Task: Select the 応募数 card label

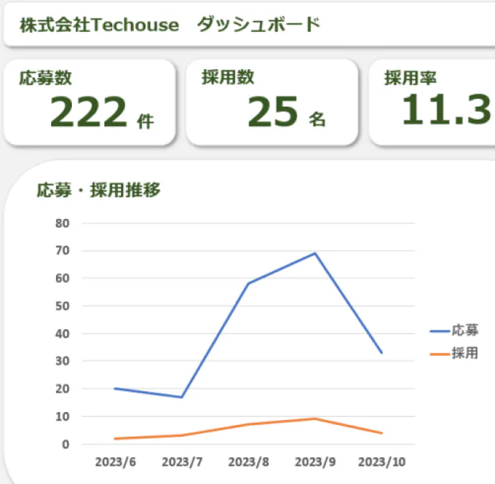Action: (45, 78)
